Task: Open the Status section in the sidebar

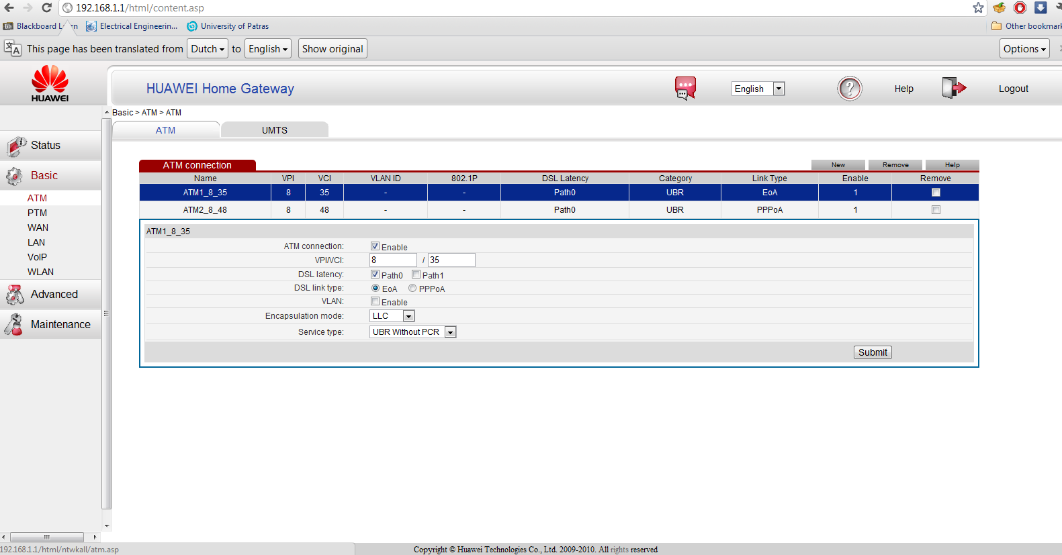Action: pos(50,145)
